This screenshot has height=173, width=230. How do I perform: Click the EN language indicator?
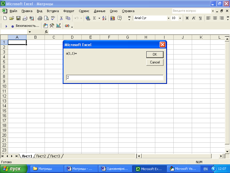click(206, 169)
